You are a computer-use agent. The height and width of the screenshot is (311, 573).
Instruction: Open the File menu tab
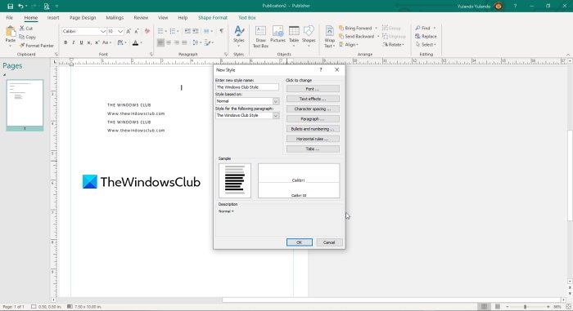(10, 17)
